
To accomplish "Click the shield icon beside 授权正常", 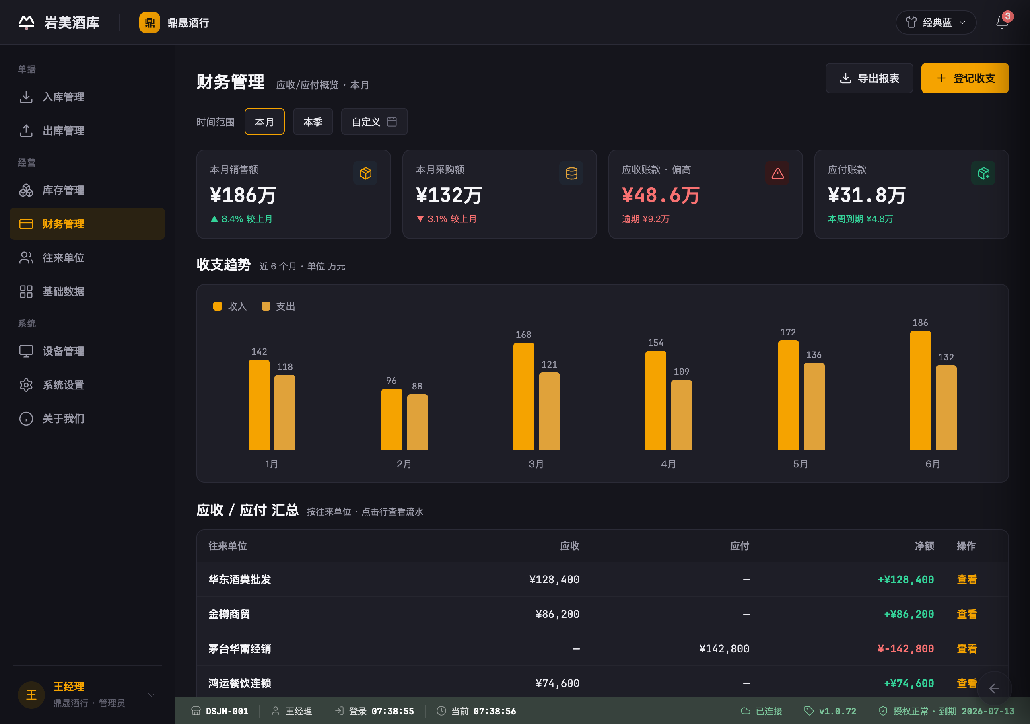I will 883,711.
